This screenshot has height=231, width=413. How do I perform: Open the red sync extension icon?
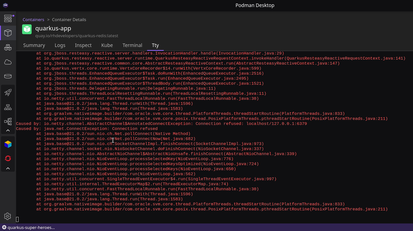pyautogui.click(x=8, y=158)
